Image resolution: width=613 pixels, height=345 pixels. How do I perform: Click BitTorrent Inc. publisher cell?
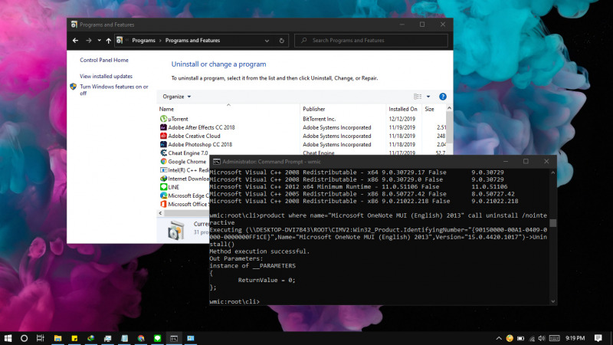pyautogui.click(x=319, y=119)
